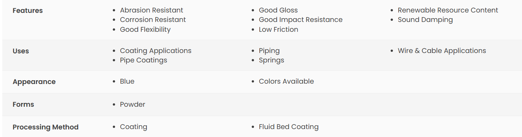
Task: Select the Good Gloss feature
Action: coord(278,10)
